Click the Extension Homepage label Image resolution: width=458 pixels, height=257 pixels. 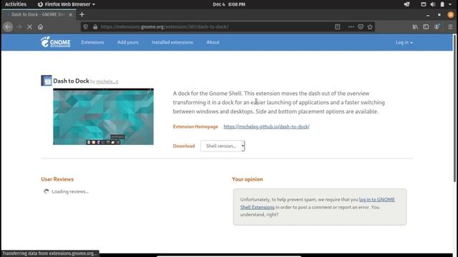195,126
